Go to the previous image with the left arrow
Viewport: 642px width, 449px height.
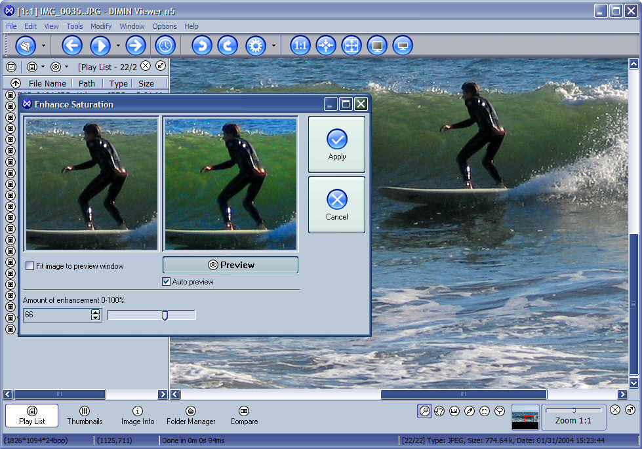[x=72, y=45]
